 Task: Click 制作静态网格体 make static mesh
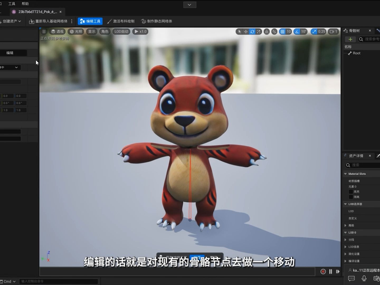pos(157,21)
